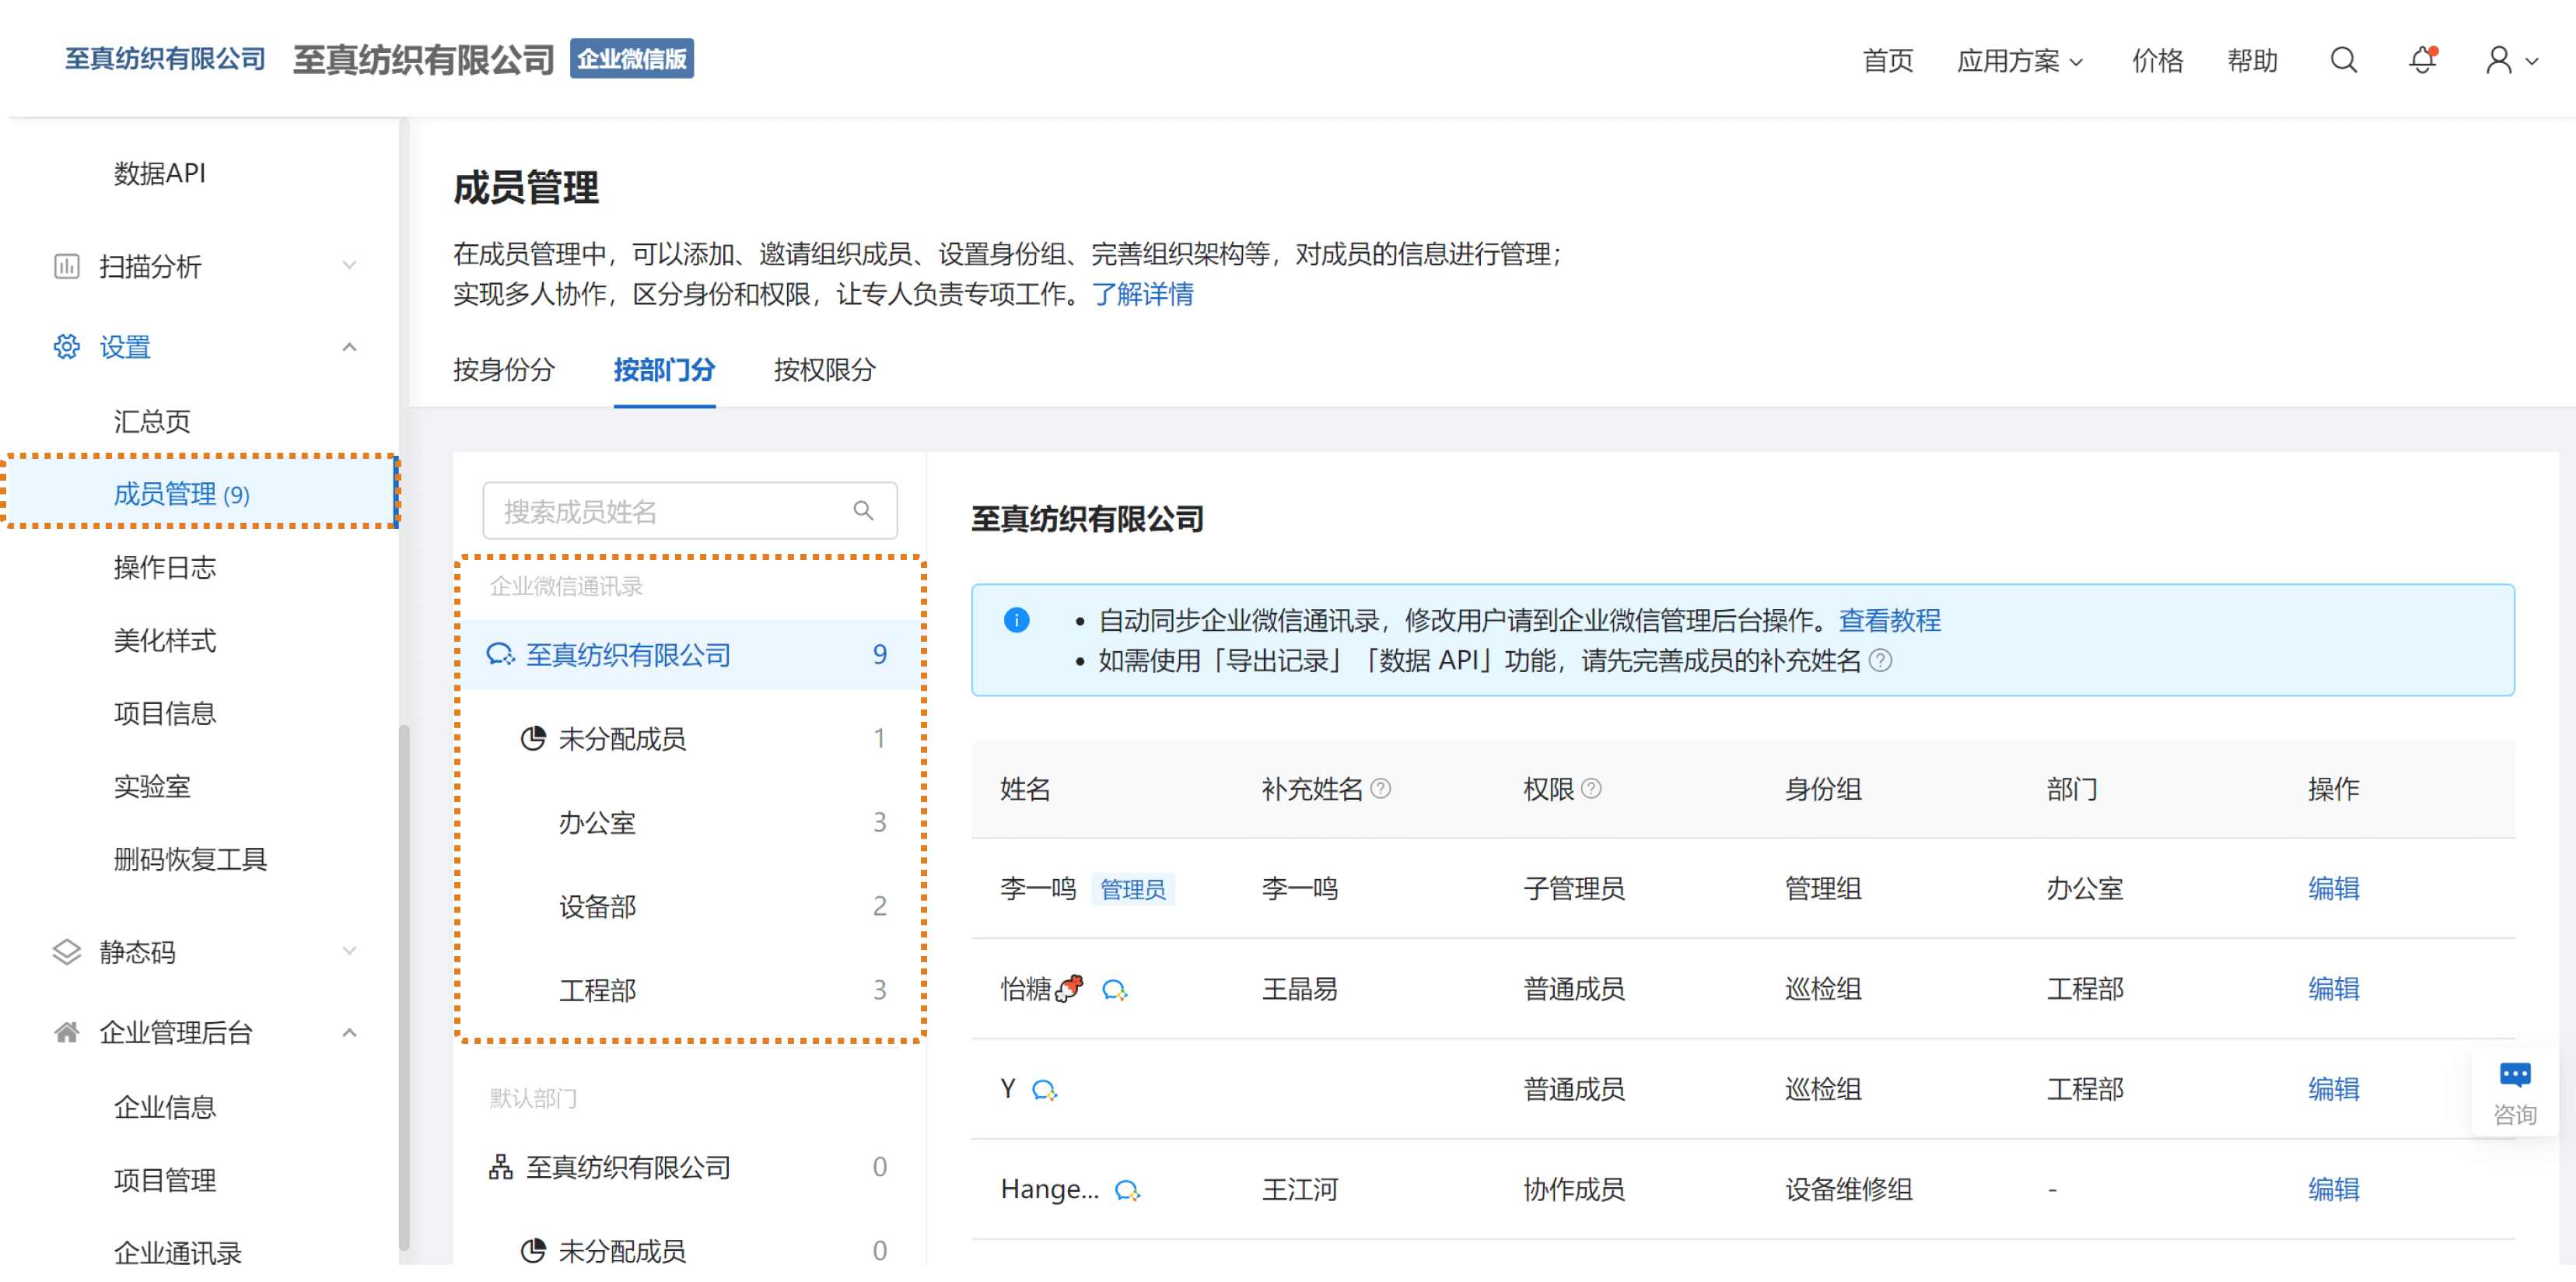Click 编辑 for Hange... row

tap(2333, 1189)
